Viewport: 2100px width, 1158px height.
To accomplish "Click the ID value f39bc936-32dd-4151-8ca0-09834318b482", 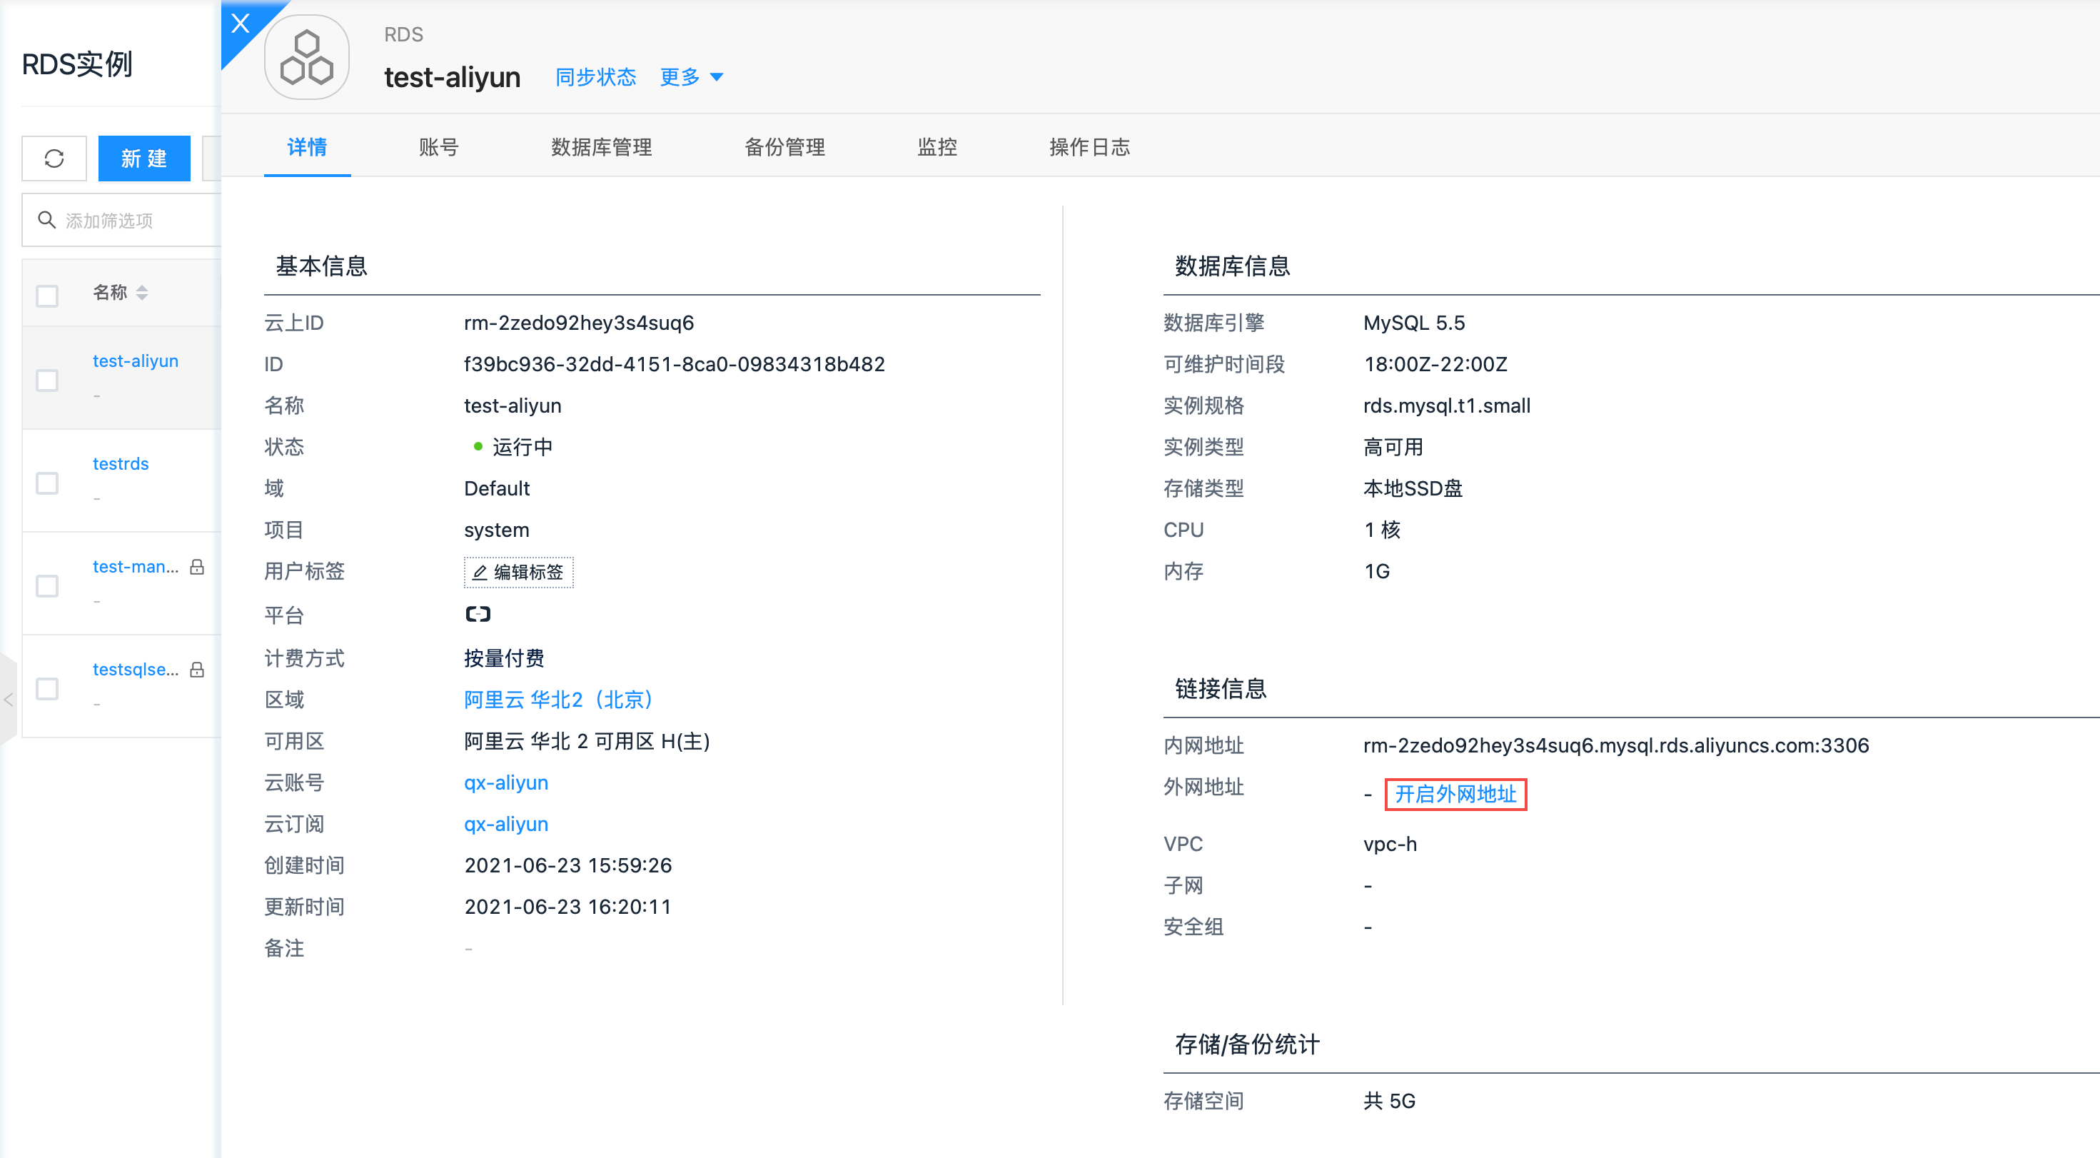I will click(675, 365).
